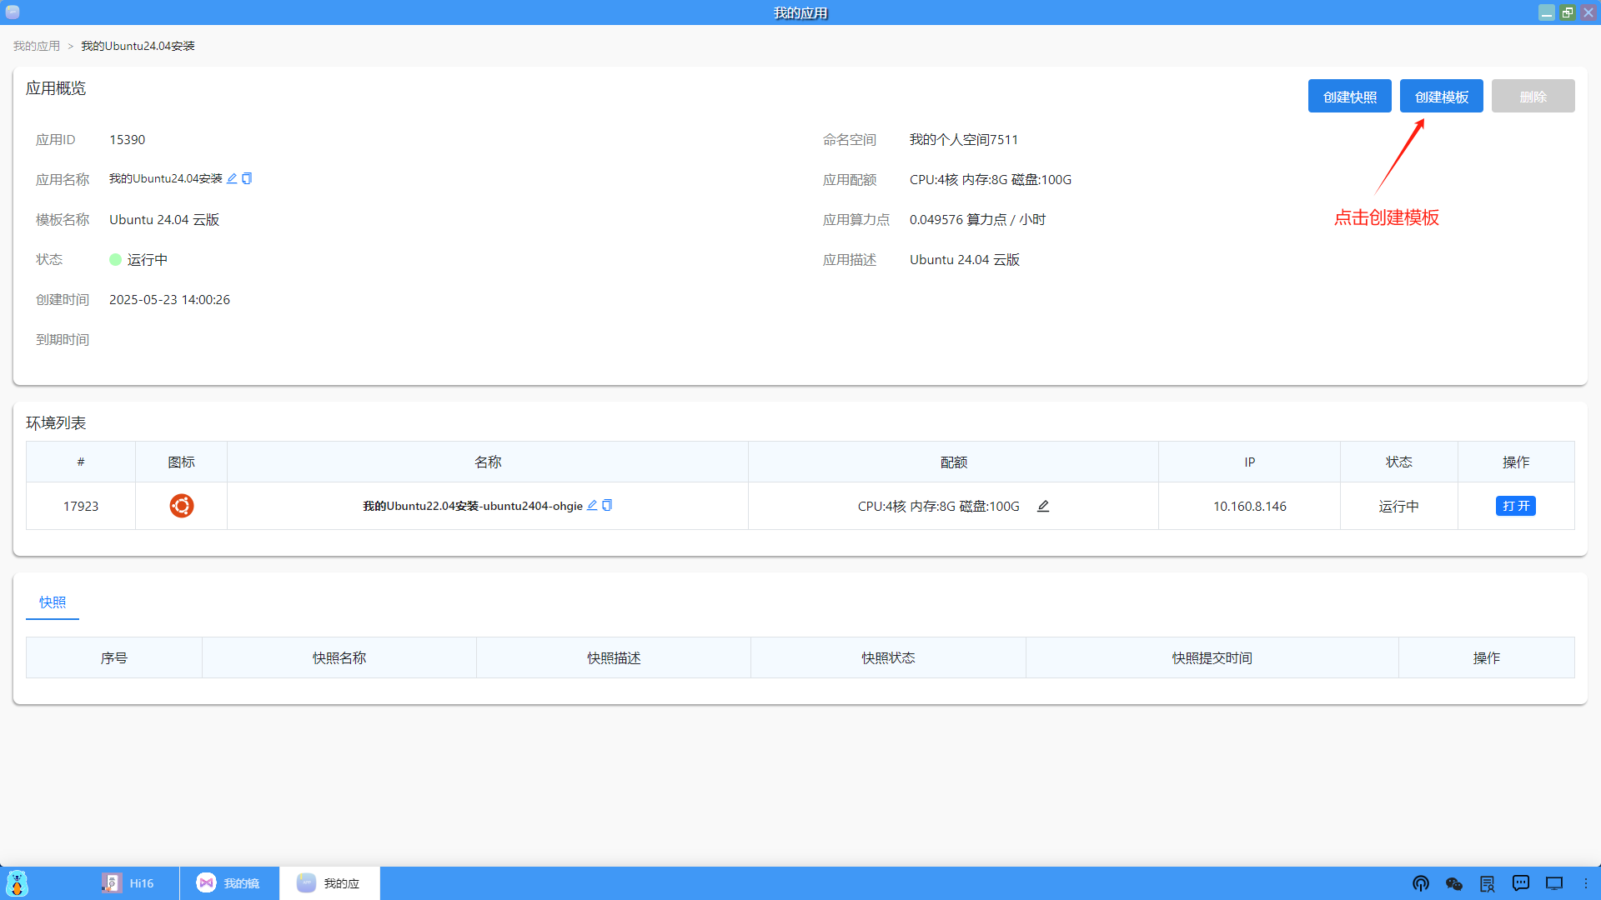Open the chat message icon in tray

1521,883
